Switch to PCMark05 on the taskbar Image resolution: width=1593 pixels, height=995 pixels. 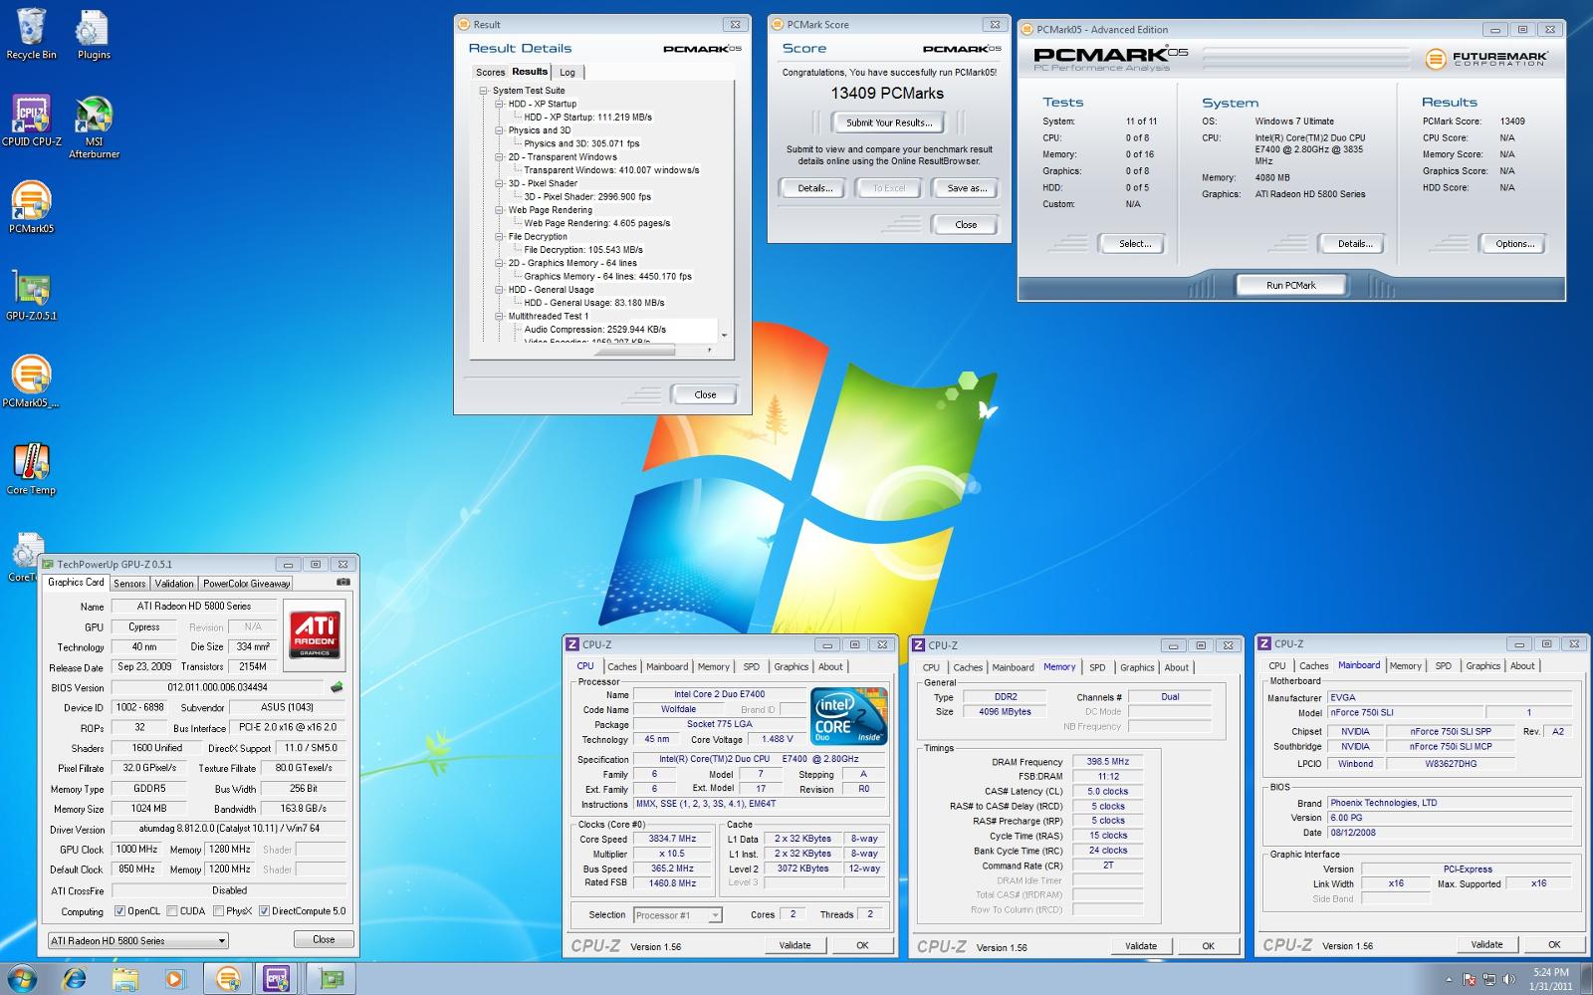pos(227,978)
